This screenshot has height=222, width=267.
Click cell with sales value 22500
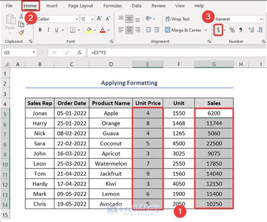214,144
